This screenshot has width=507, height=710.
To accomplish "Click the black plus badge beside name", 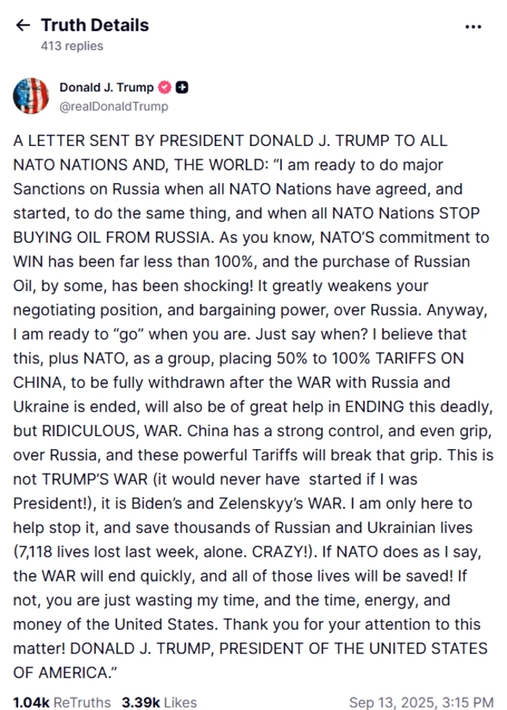I will 182,87.
